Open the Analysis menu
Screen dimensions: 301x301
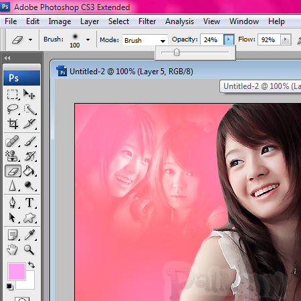click(179, 21)
